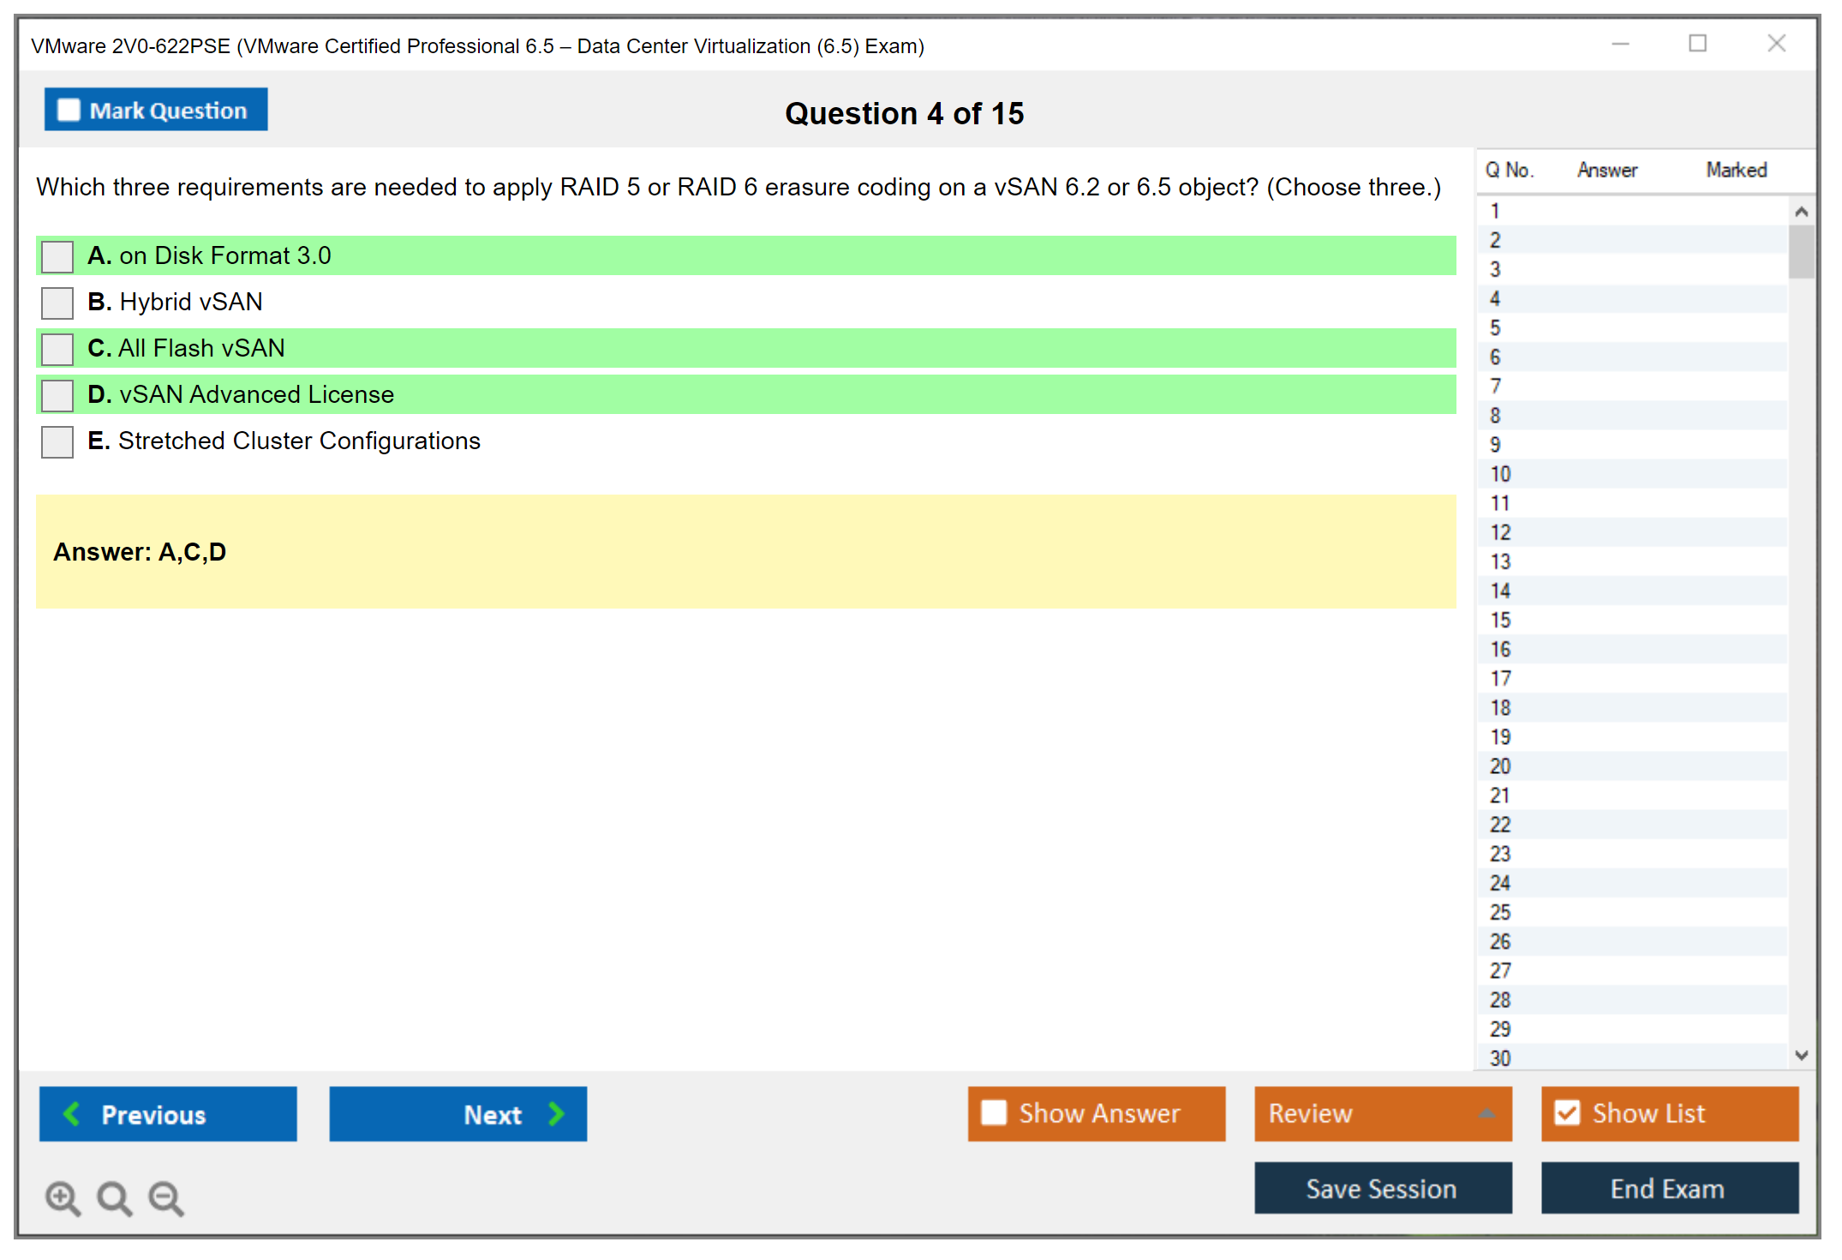Maximize the exam window
This screenshot has width=1842, height=1260.
1697,44
